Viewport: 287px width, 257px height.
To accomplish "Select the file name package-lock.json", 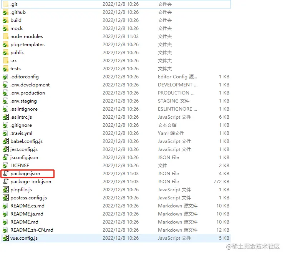I will click(x=31, y=182).
